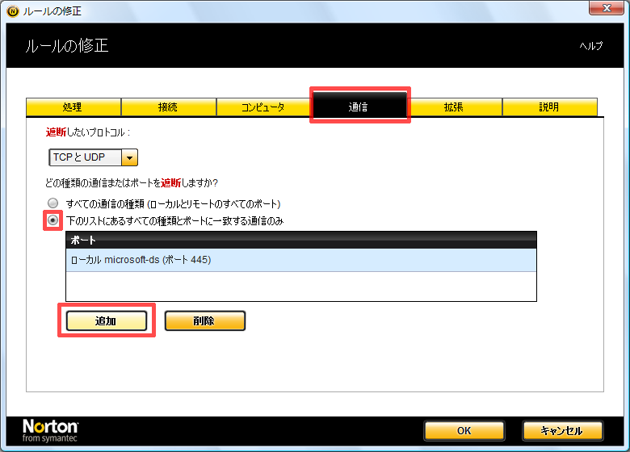Screen dimensions: 630x452
Task: Open the コンピュータ tab
Action: coord(263,107)
